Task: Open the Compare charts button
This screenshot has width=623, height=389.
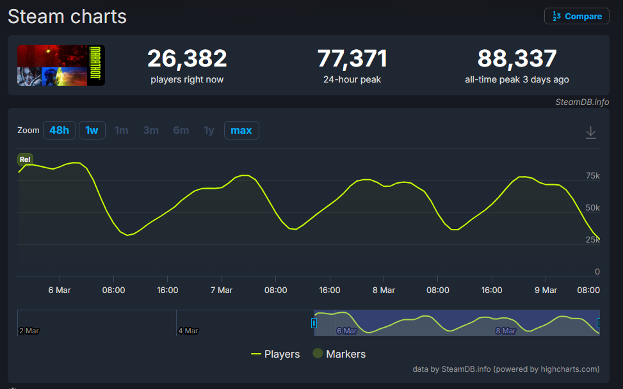Action: point(576,16)
